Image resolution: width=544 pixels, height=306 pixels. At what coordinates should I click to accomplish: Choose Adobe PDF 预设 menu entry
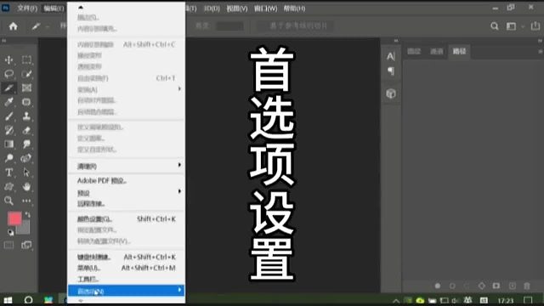click(x=127, y=180)
